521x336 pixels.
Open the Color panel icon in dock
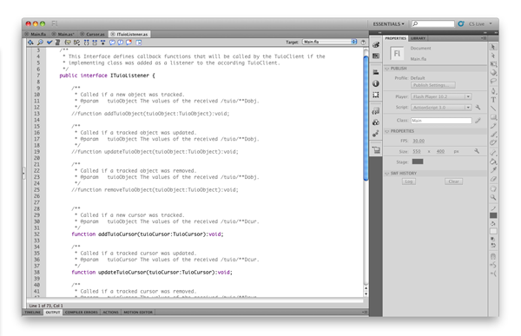[376, 45]
